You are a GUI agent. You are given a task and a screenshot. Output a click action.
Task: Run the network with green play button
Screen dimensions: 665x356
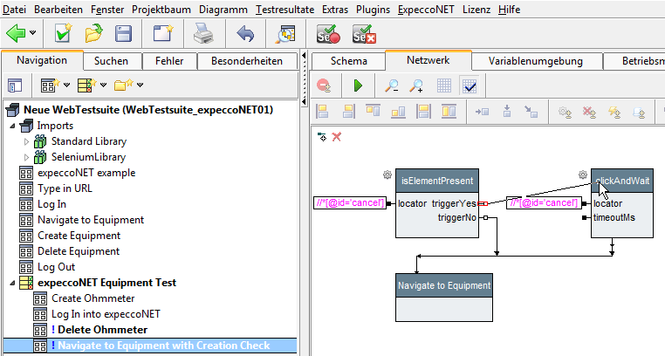[x=358, y=86]
